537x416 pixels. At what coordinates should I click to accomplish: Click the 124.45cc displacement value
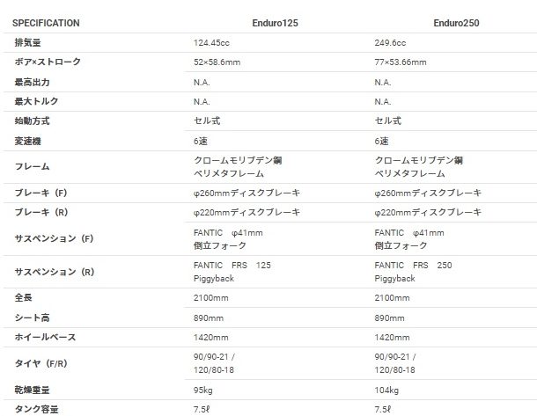coord(211,43)
